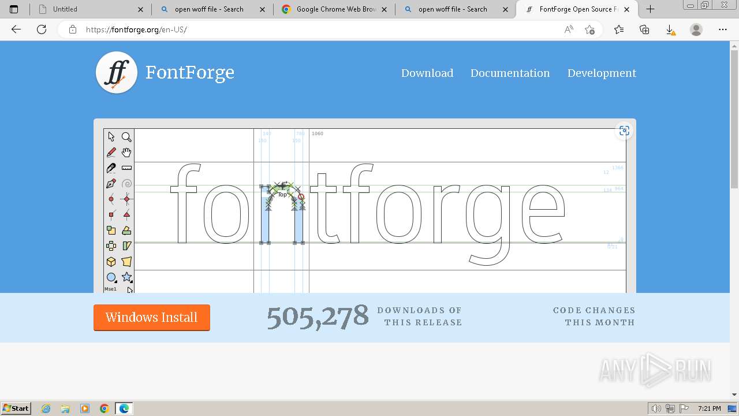The width and height of the screenshot is (739, 416).
Task: Open the Action Center flag icon
Action: (684, 408)
